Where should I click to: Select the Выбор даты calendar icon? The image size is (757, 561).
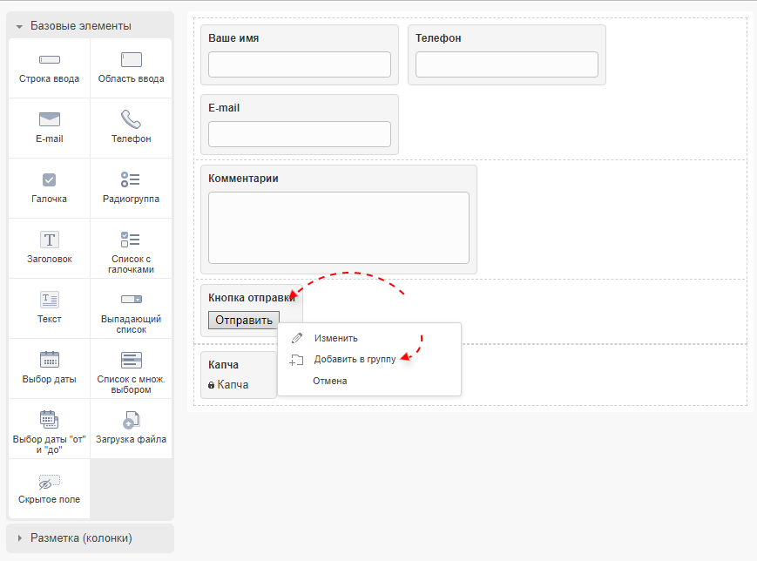tap(49, 360)
